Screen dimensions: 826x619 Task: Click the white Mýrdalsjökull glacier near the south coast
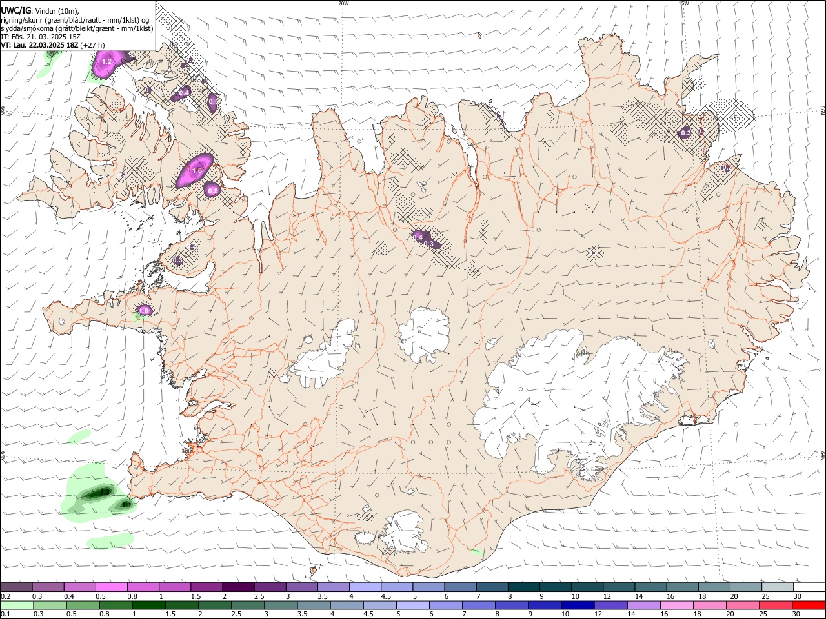403,532
